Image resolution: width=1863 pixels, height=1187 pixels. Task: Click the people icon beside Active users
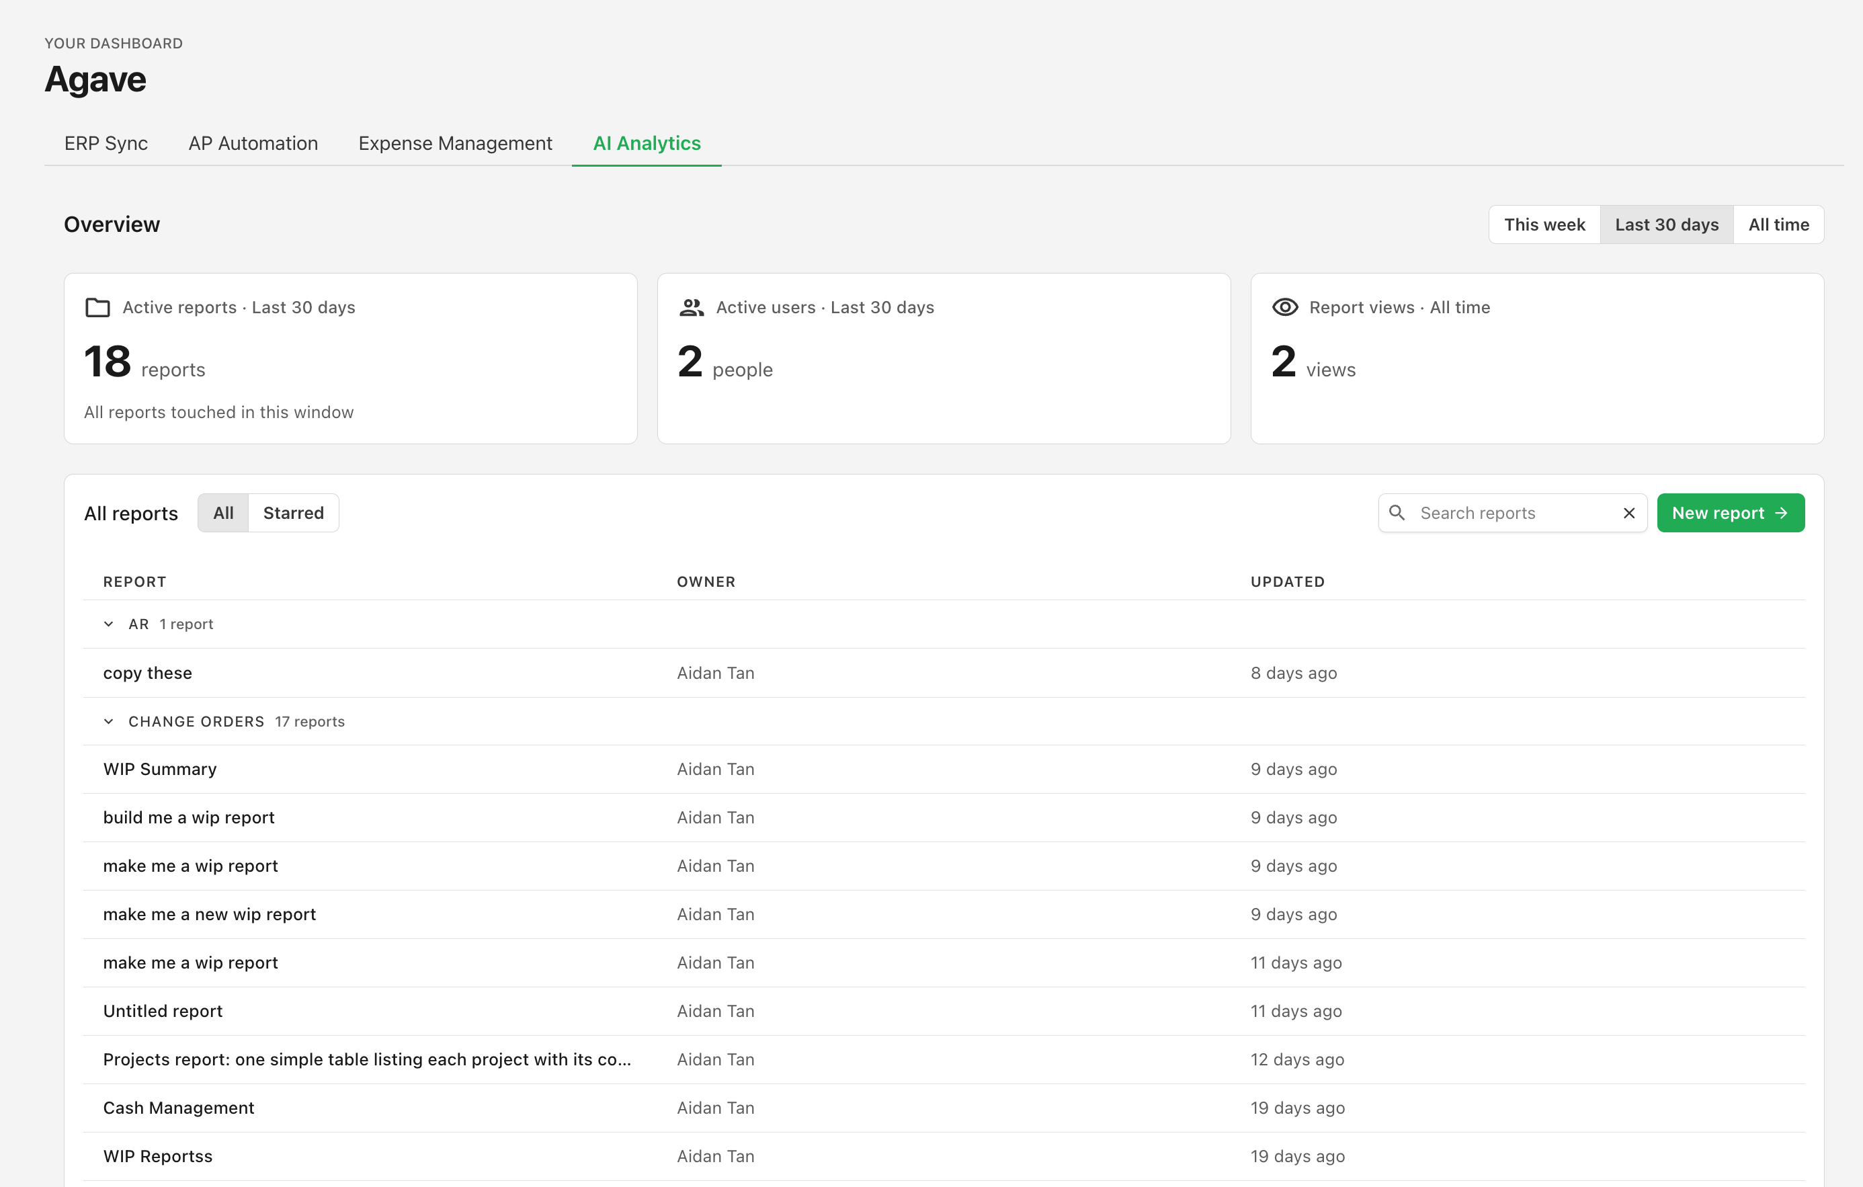point(691,307)
